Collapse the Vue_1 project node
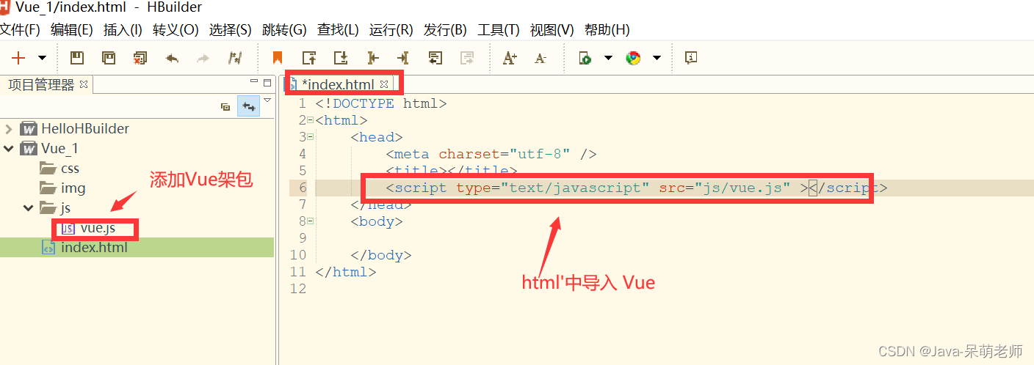Image resolution: width=1034 pixels, height=365 pixels. tap(8, 149)
